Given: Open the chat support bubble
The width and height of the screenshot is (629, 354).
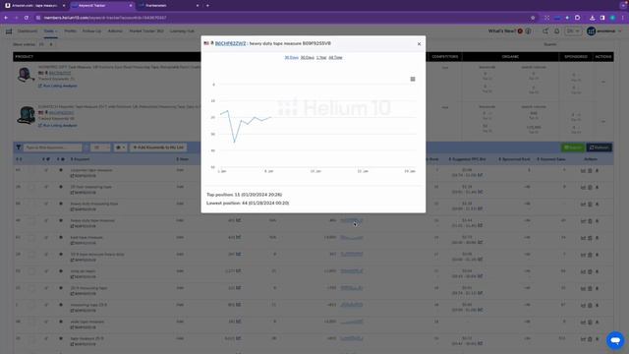Looking at the screenshot, I should (615, 340).
